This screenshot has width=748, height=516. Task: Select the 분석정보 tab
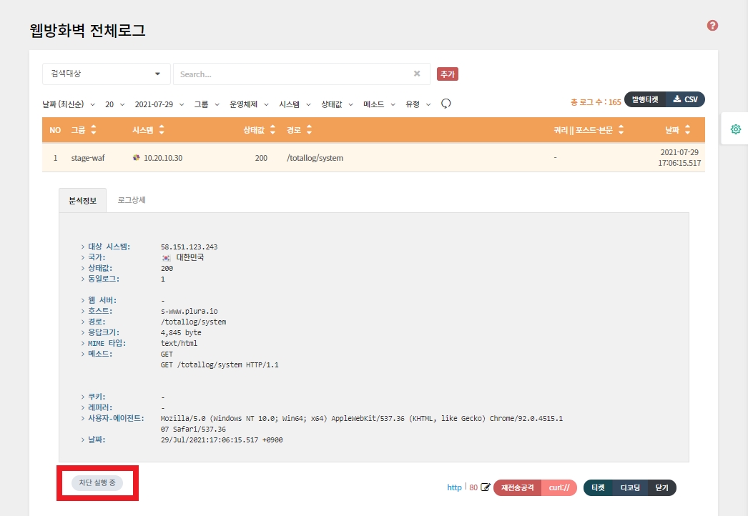82,201
